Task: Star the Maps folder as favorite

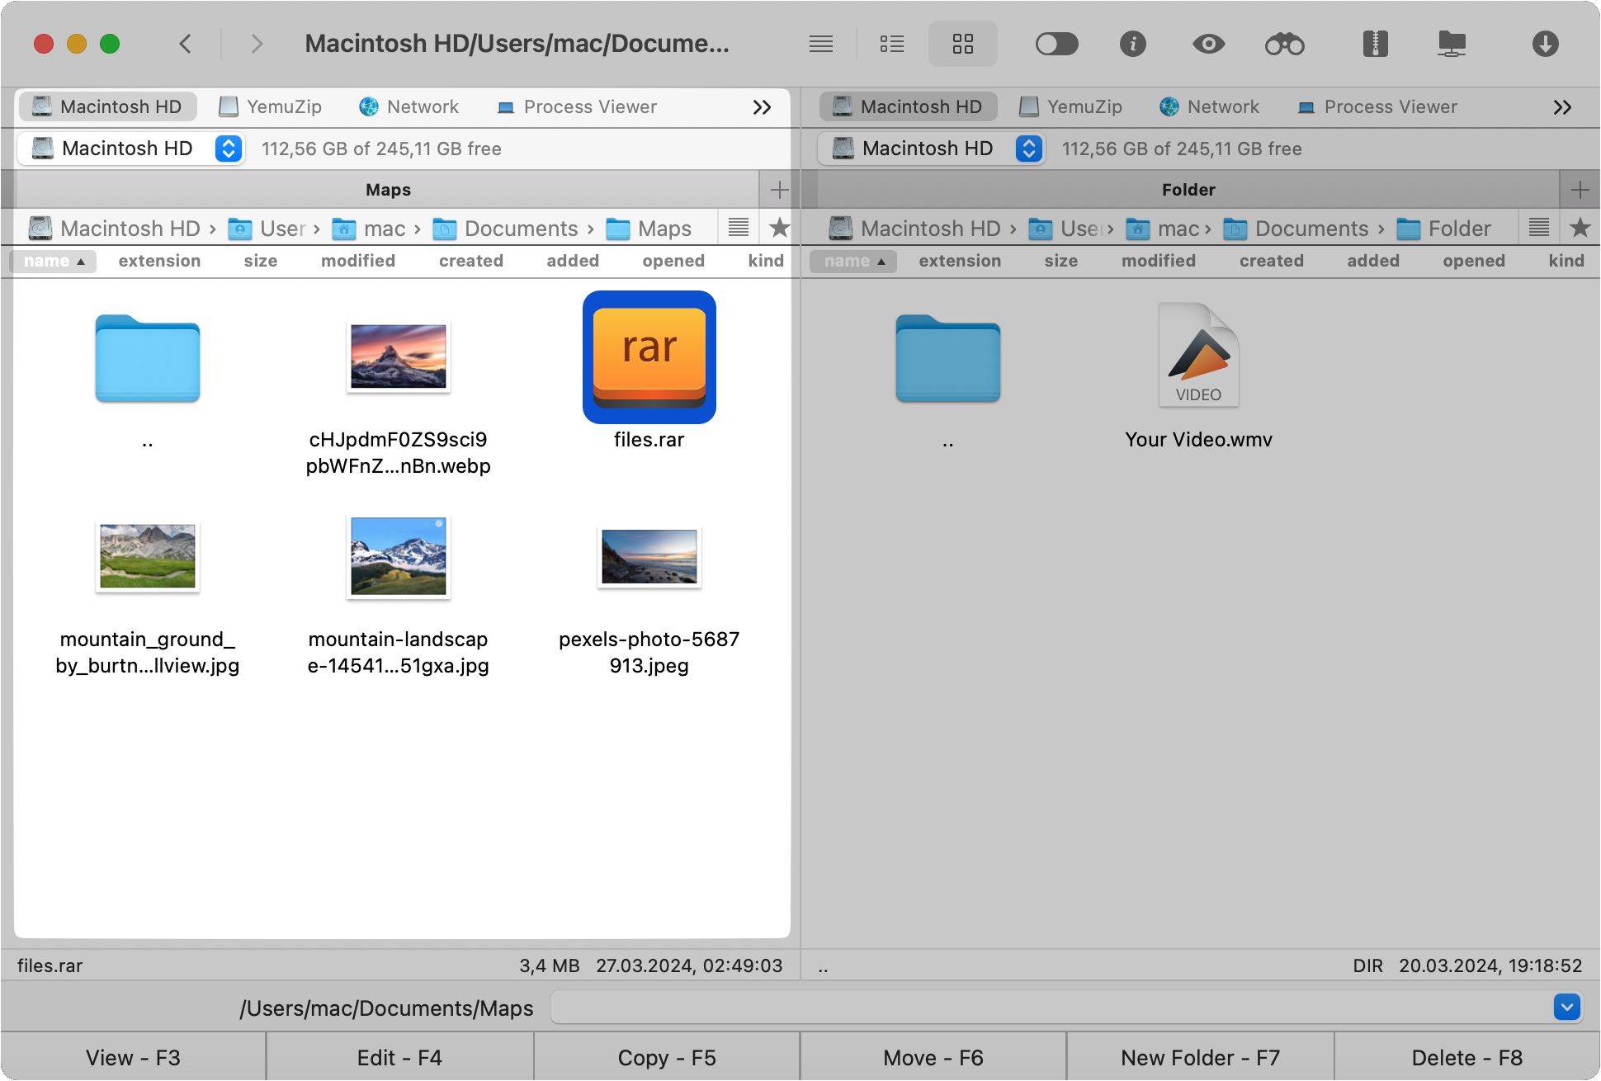Action: coord(778,229)
